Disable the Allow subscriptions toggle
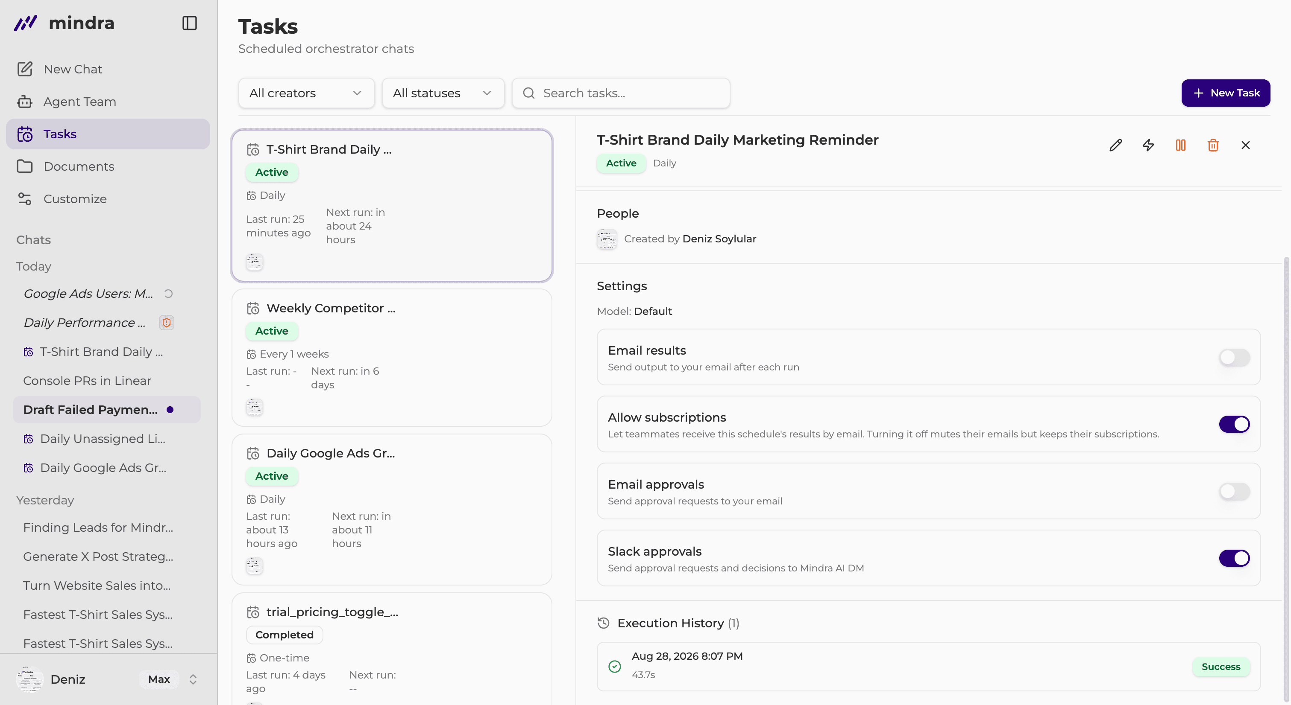This screenshot has height=705, width=1291. 1234,425
